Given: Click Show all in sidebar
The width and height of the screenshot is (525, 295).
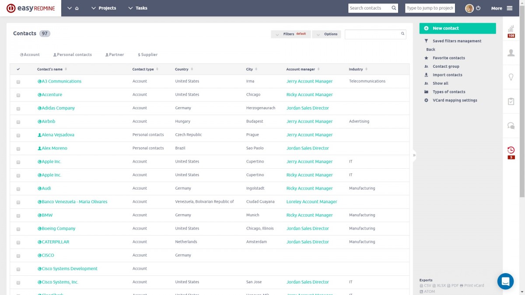Looking at the screenshot, I should (440, 83).
